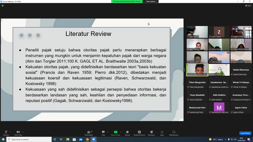Viewport: 253px width, 142px height.
Task: Select the zoom baa02 participant tile
Action: (219, 32)
